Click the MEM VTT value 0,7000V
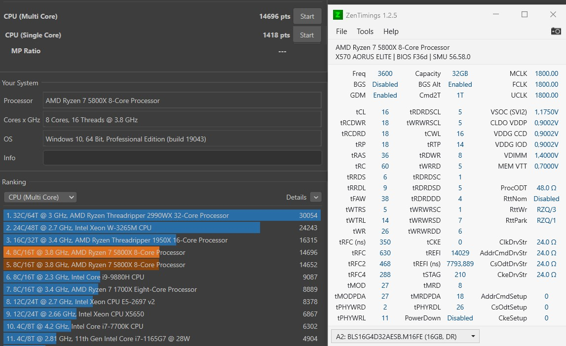The height and width of the screenshot is (346, 566). 546,166
